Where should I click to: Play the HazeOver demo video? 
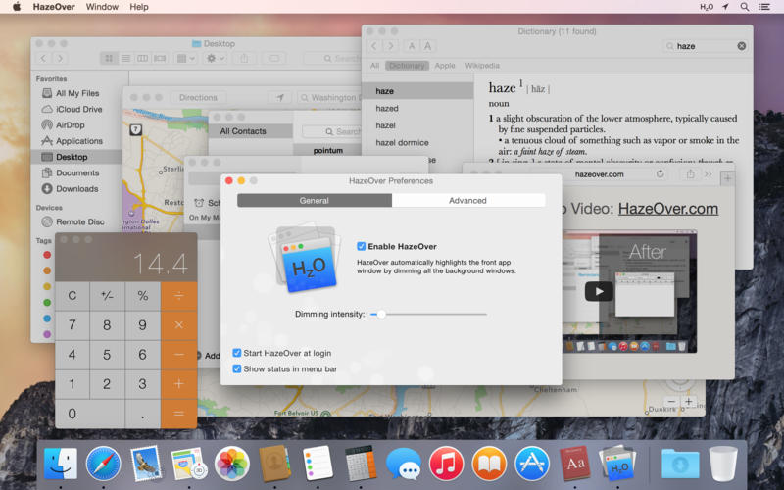(x=599, y=291)
